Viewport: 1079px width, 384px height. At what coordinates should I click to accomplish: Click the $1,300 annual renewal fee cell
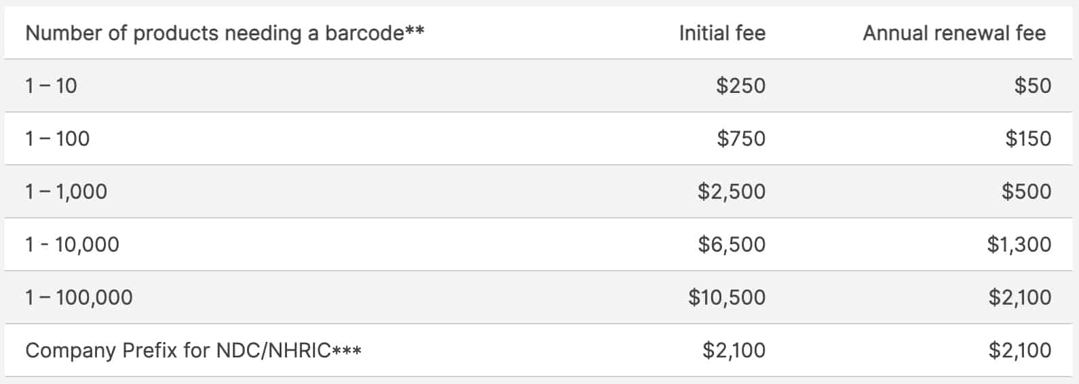[x=1019, y=244]
